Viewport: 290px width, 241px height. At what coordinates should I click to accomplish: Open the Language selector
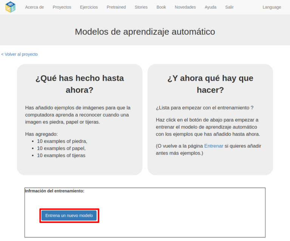point(272,7)
